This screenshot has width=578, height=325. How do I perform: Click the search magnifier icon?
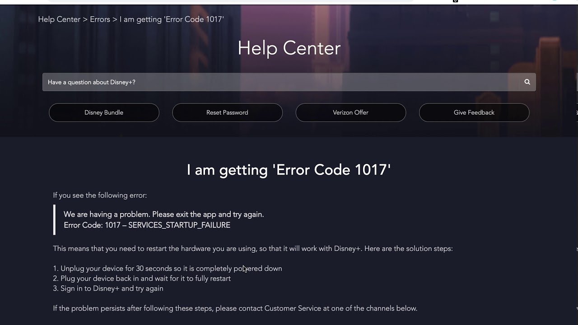point(527,82)
